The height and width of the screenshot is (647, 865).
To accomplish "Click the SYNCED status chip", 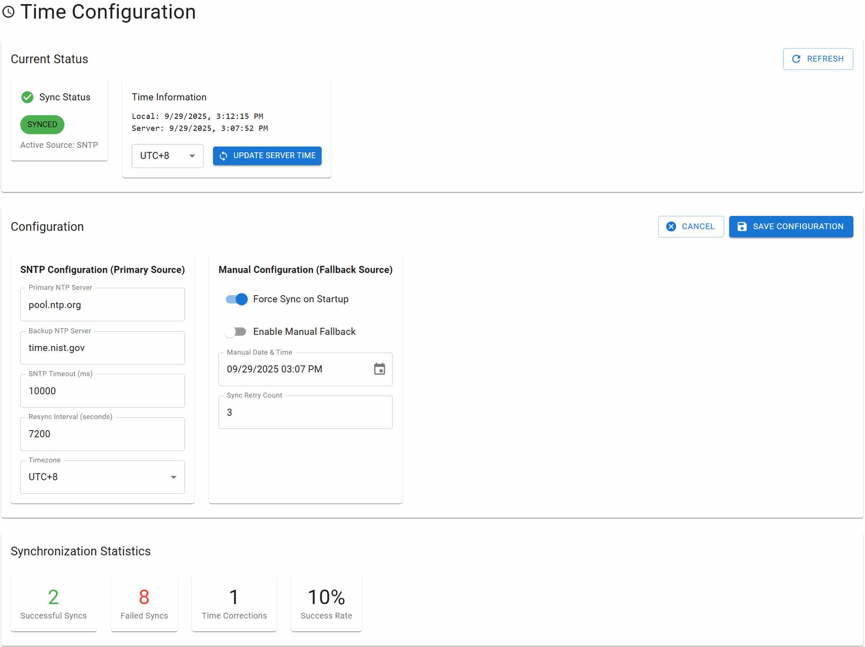I will [42, 124].
